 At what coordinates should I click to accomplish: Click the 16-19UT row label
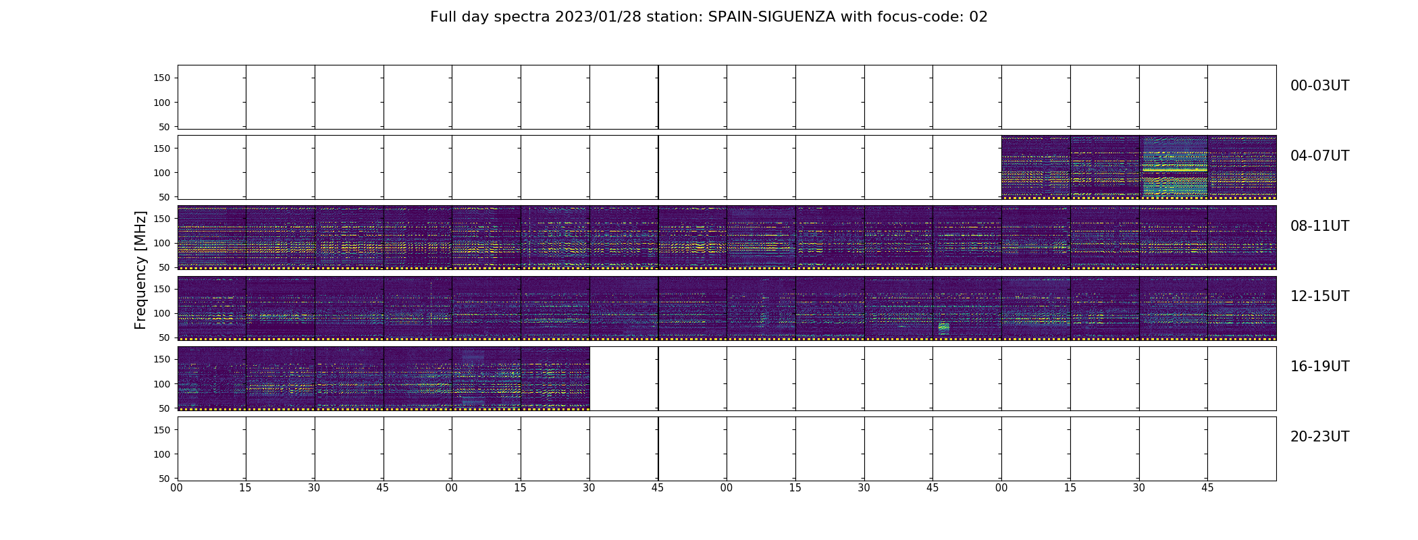coord(1319,367)
